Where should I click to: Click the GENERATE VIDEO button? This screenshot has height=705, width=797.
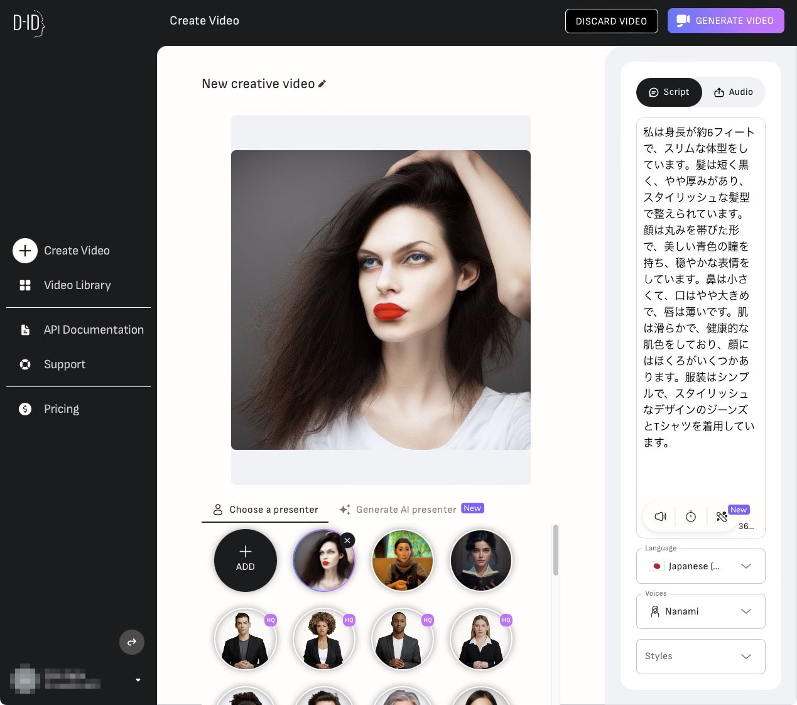(726, 20)
